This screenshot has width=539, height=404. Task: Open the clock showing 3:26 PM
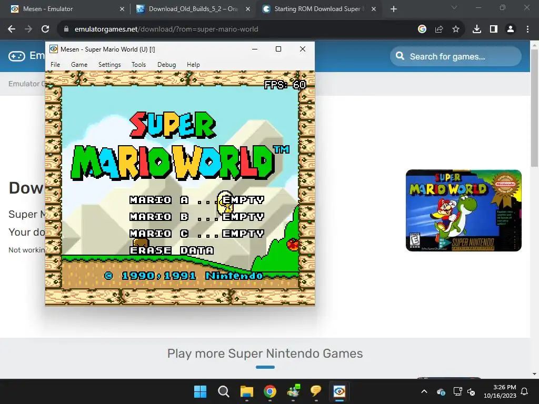point(500,391)
